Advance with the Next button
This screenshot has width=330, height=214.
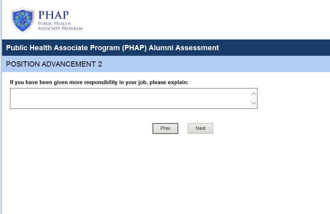click(x=200, y=128)
